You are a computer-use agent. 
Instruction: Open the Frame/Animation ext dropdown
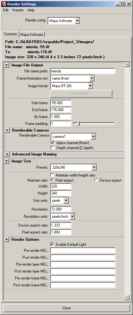coord(72,78)
